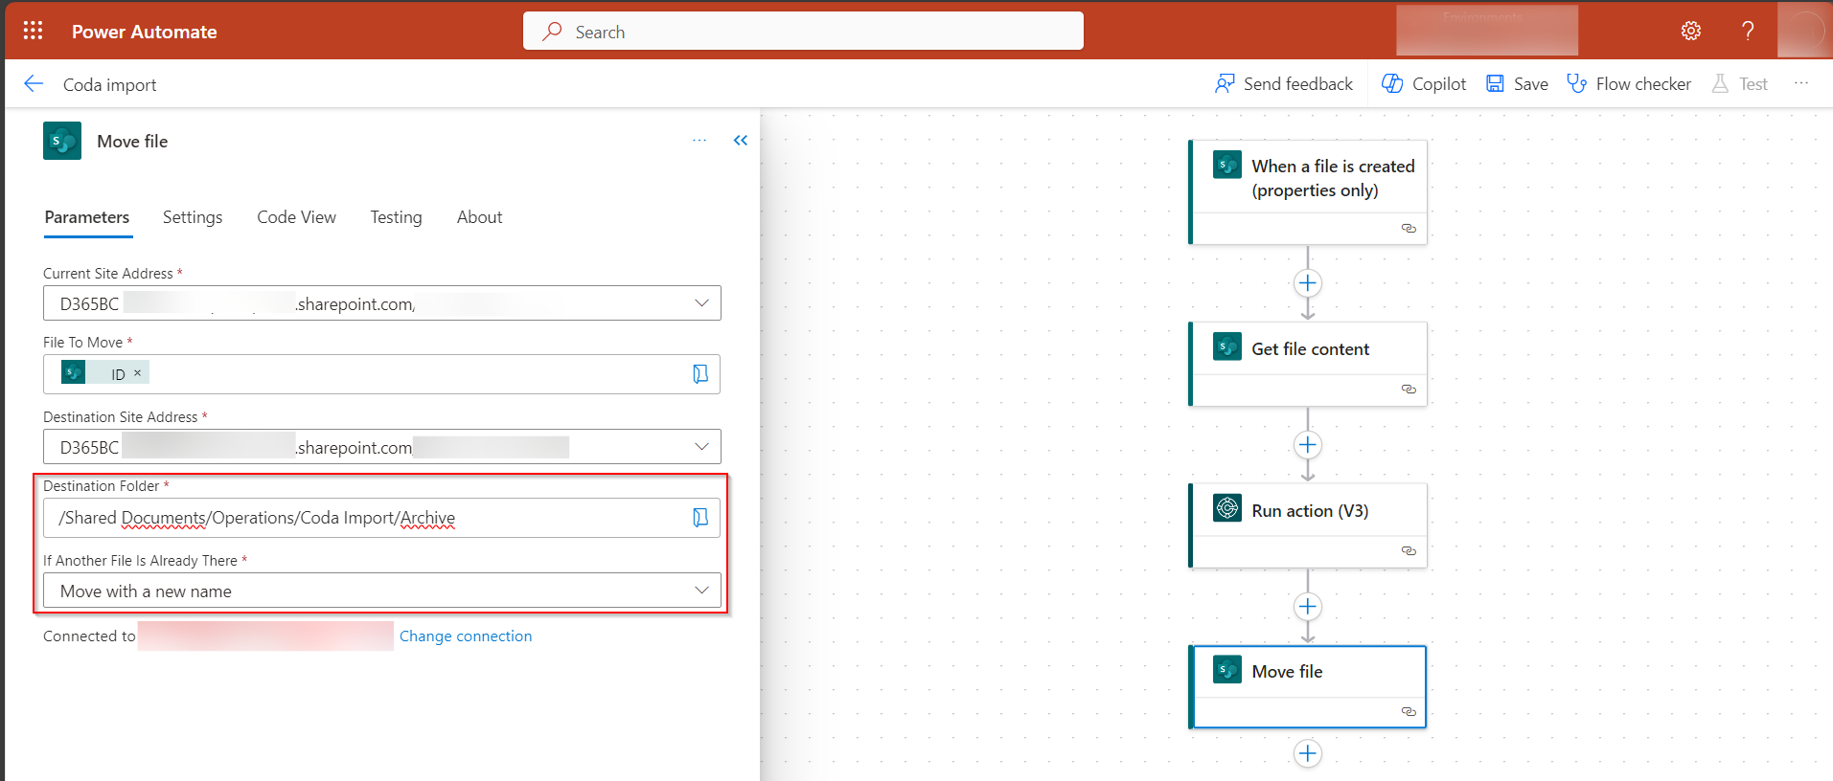Image resolution: width=1833 pixels, height=781 pixels.
Task: Collapse the Move file panel
Action: [x=740, y=141]
